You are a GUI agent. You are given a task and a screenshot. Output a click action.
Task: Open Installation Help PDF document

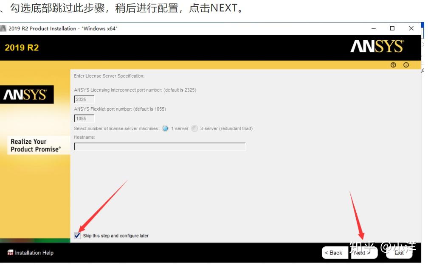pos(33,252)
